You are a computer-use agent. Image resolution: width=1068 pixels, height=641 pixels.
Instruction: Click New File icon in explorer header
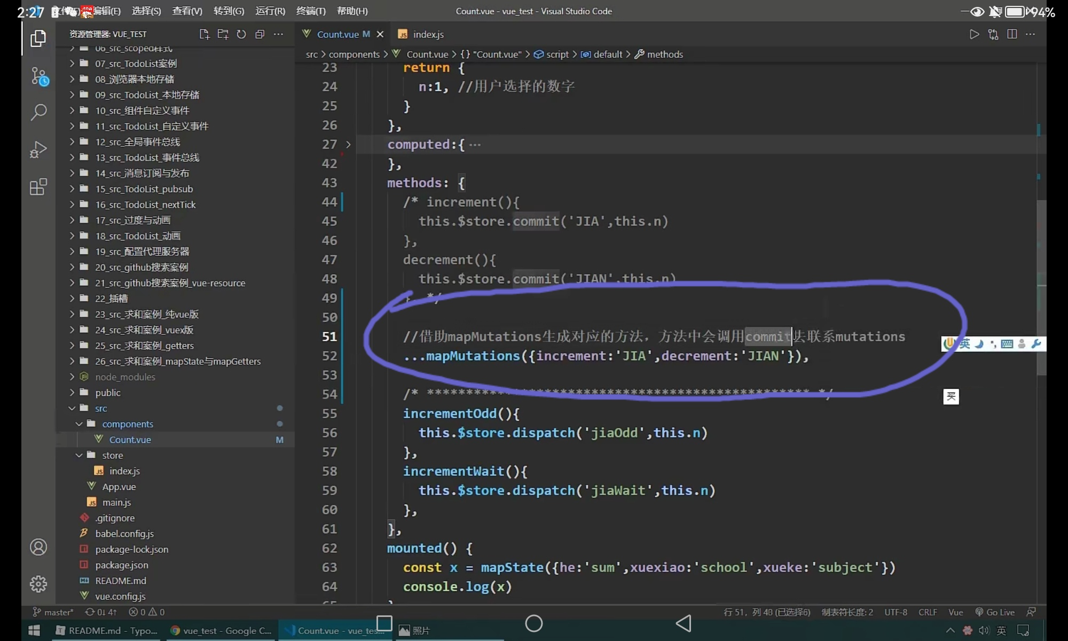pos(204,34)
